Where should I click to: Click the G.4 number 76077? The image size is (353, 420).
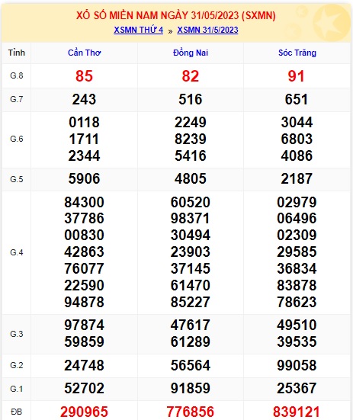pos(84,268)
